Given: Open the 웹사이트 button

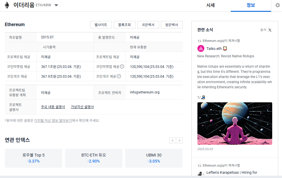Looking at the screenshot, I should pyautogui.click(x=101, y=25).
